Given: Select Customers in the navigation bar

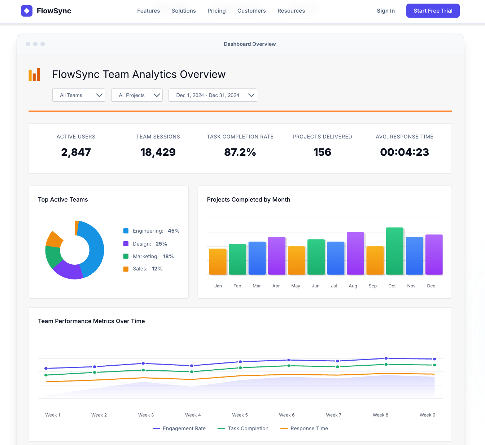Looking at the screenshot, I should [x=252, y=11].
